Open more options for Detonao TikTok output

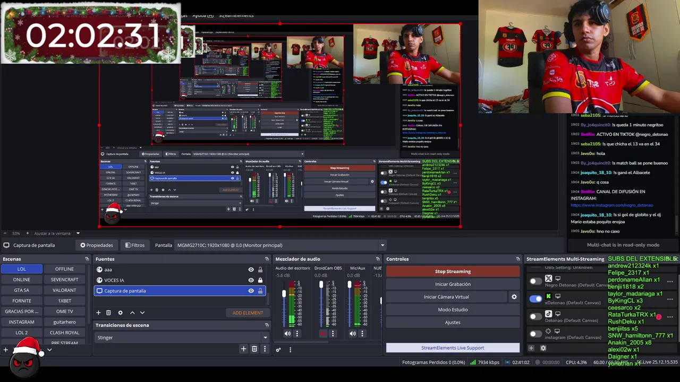[670, 317]
